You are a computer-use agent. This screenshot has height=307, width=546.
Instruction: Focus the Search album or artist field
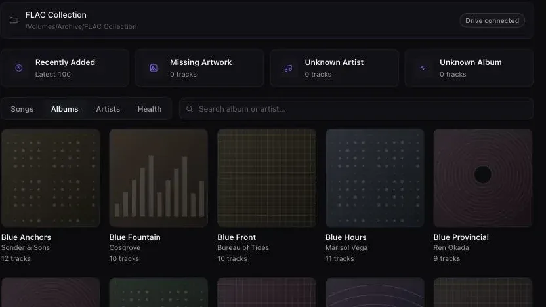point(356,109)
